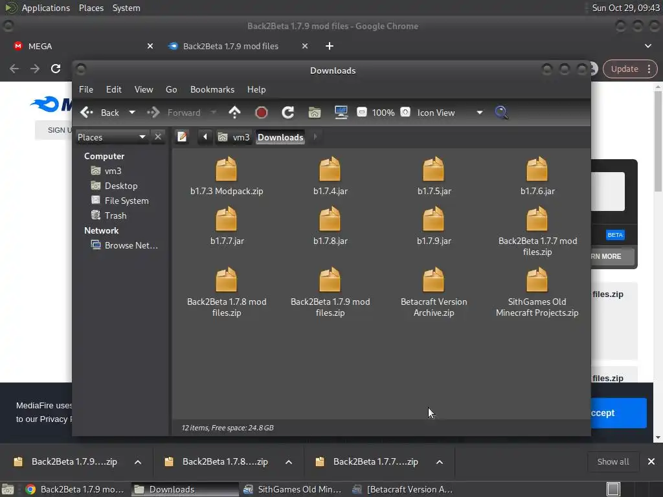
Task: Open the Home folder toolbar icon
Action: 315,113
